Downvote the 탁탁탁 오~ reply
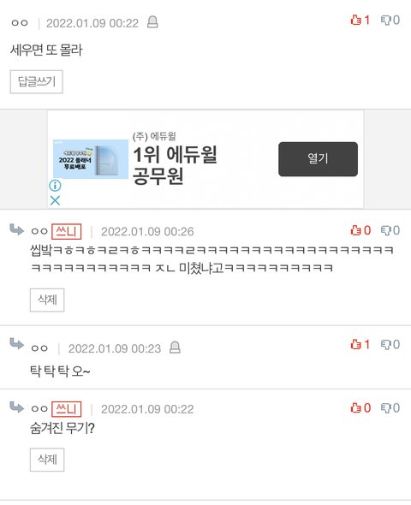Viewport: 411px width, 505px height. coord(390,344)
